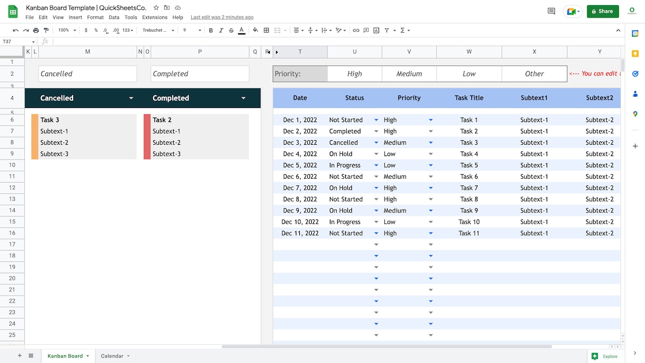This screenshot has height=363, width=645.
Task: Select the Kanban Board sheet tab
Action: click(68, 356)
